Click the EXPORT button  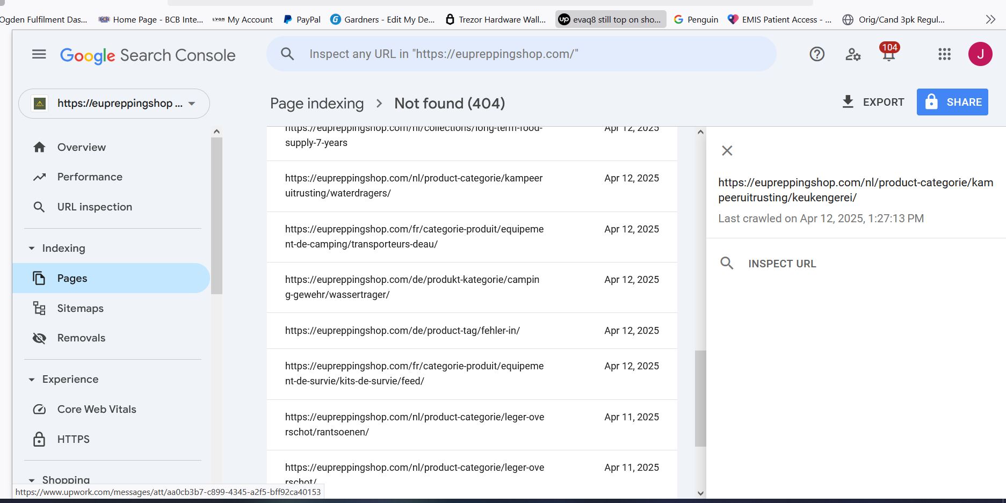coord(873,102)
